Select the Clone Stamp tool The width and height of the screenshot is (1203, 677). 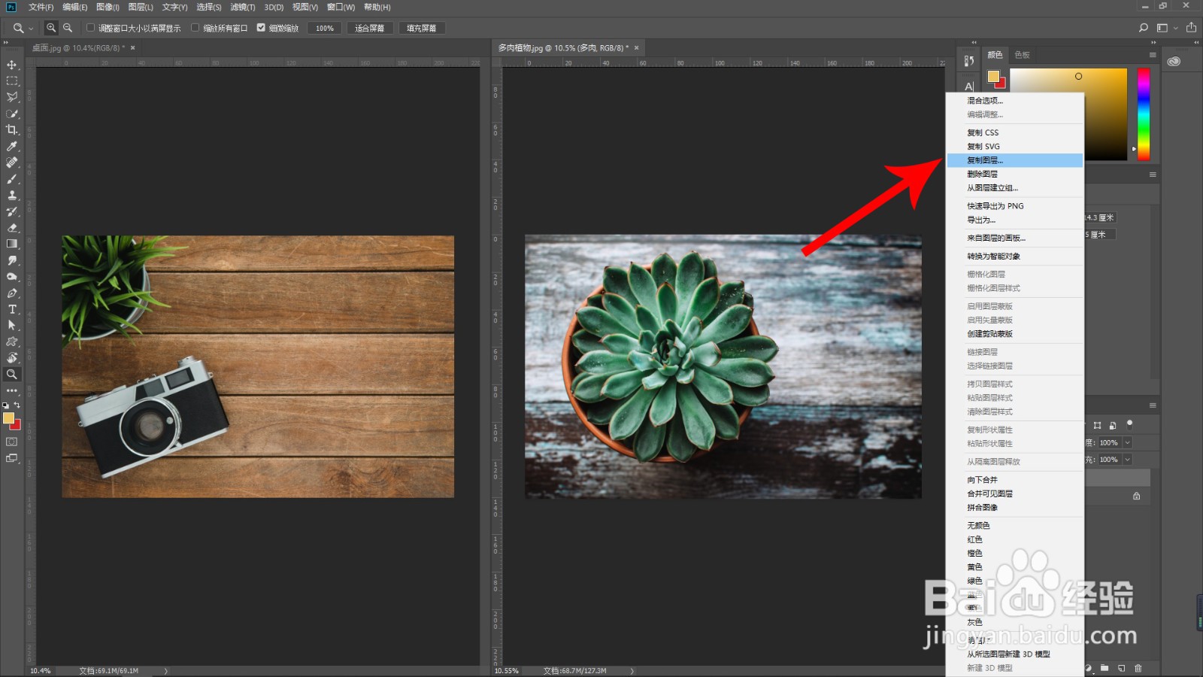click(x=12, y=196)
